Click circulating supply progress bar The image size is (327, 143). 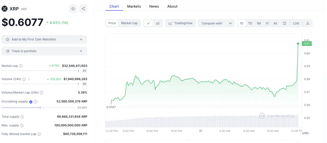coord(38,108)
